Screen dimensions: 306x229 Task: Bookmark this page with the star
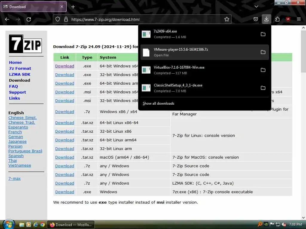[227, 19]
